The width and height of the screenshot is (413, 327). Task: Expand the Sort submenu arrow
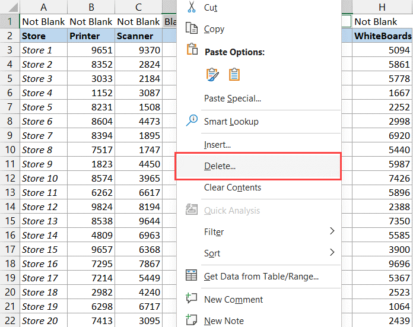(332, 252)
